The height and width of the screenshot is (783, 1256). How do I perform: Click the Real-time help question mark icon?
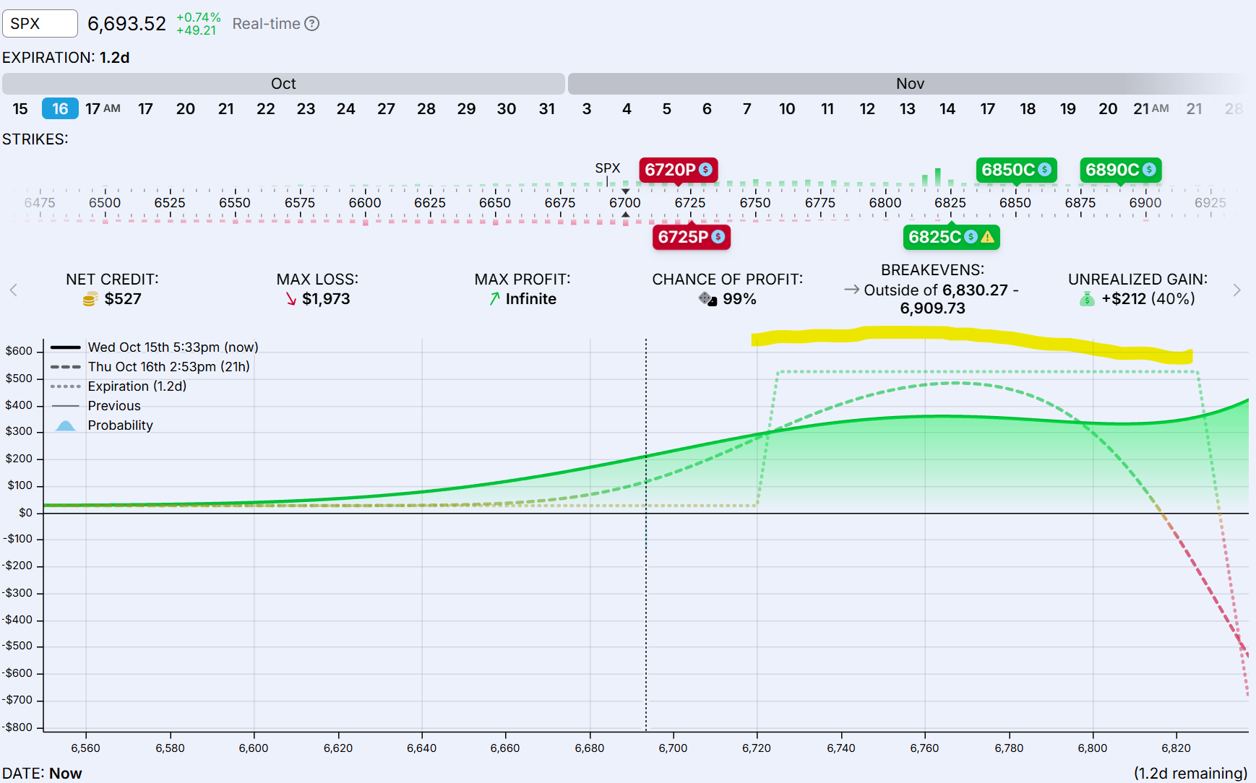click(311, 24)
